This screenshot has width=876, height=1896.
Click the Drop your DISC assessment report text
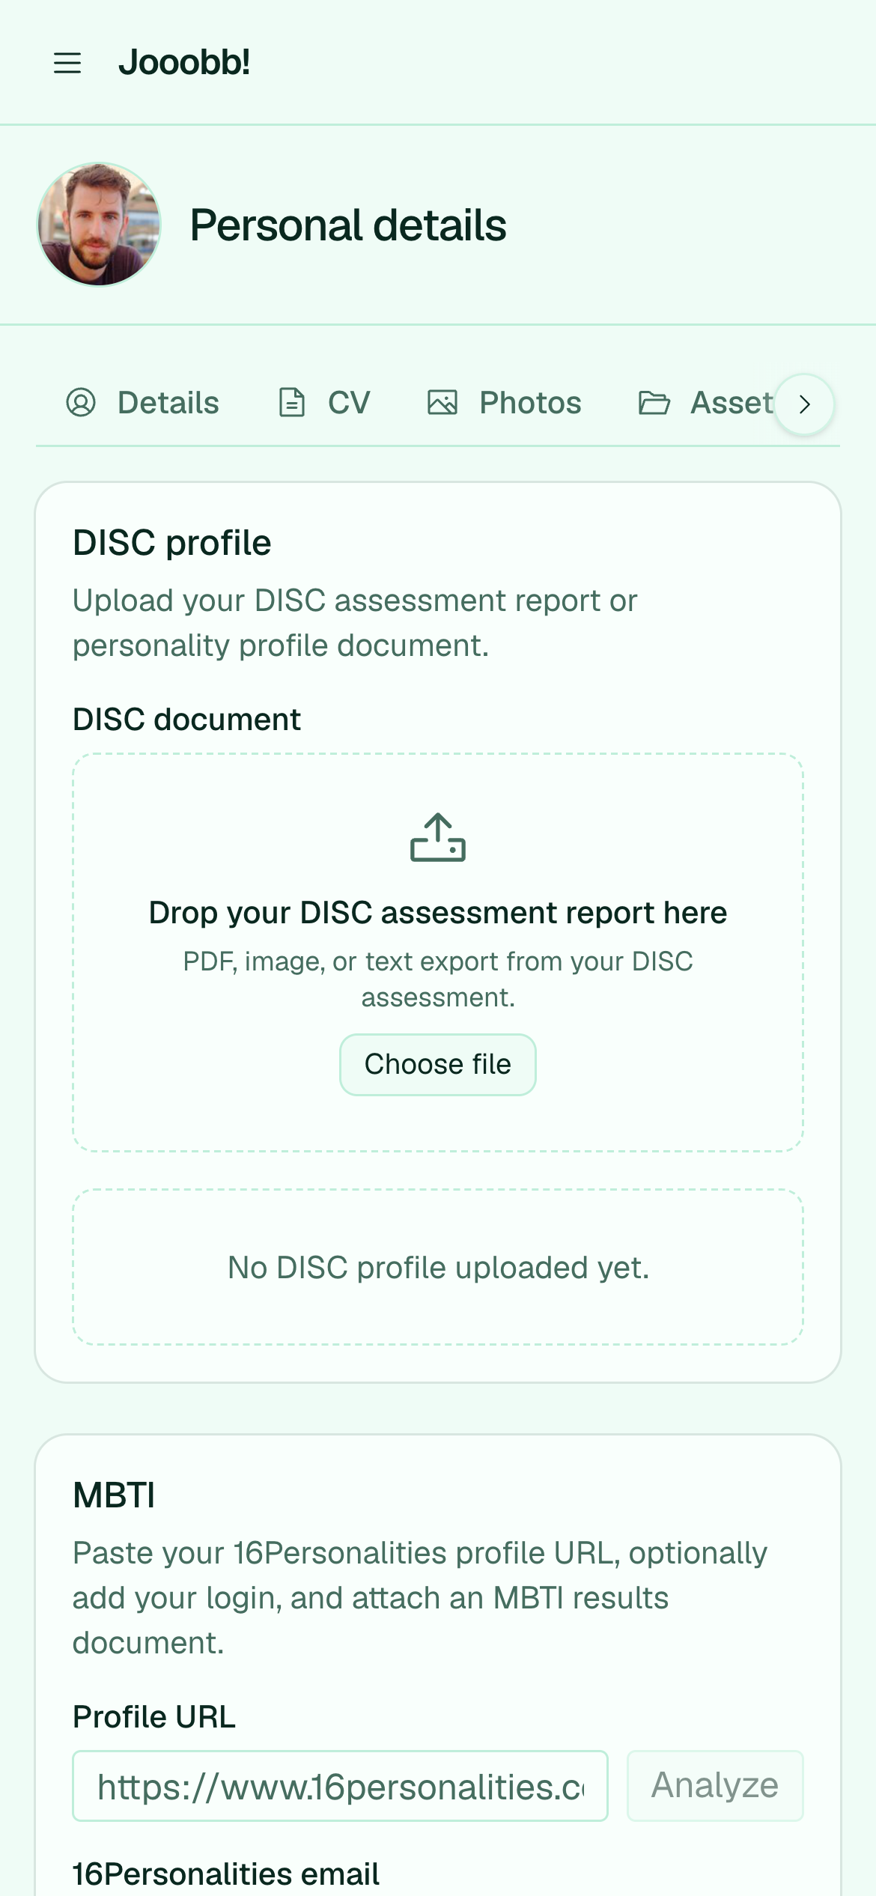438,913
